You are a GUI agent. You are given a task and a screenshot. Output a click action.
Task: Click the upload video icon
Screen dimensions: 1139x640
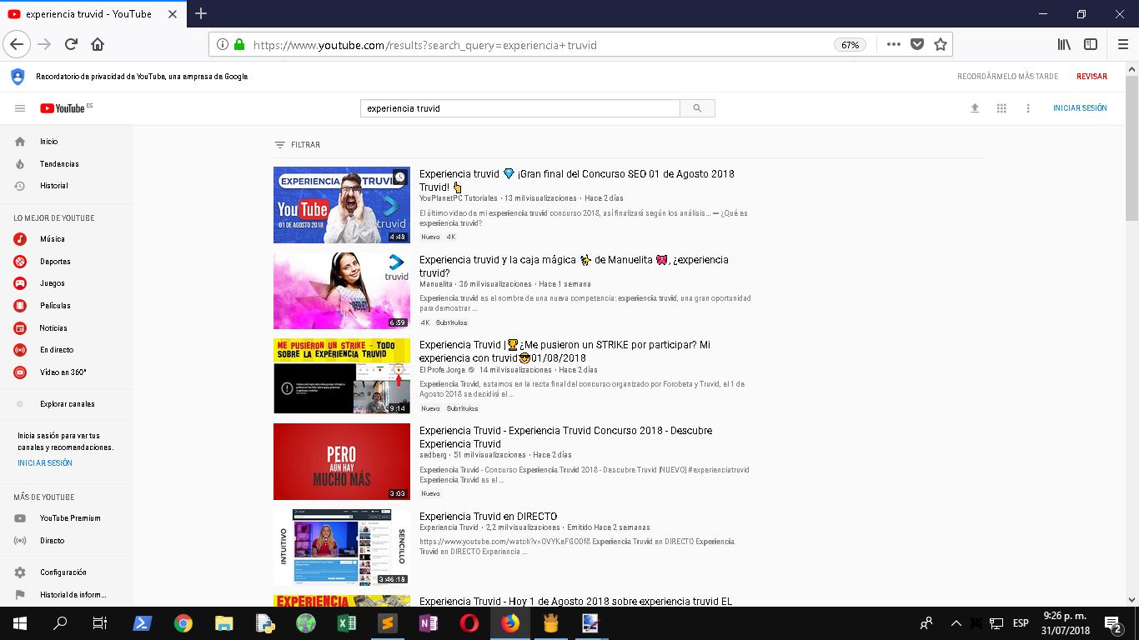click(975, 108)
